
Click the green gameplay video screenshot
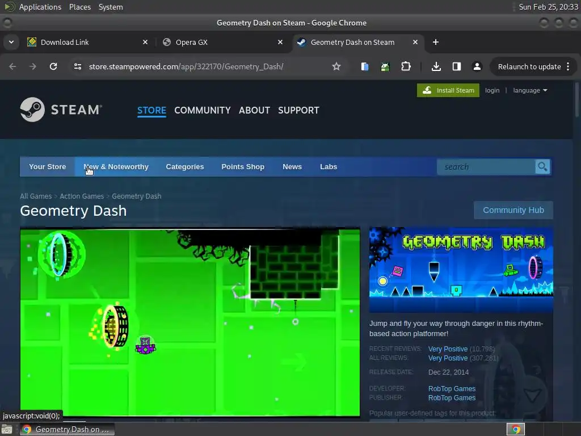click(190, 322)
